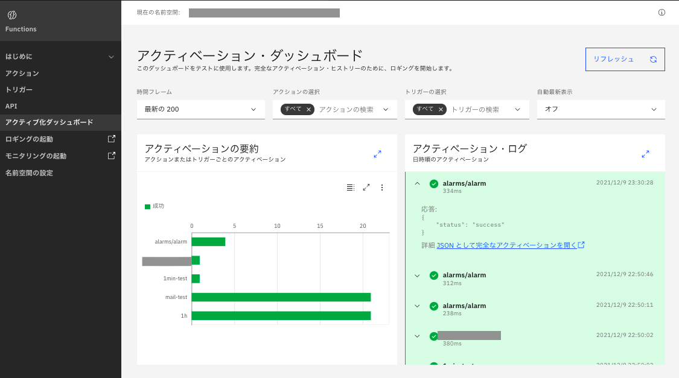Toggle the 成功 legend item in the chart
The height and width of the screenshot is (378, 679).
155,206
